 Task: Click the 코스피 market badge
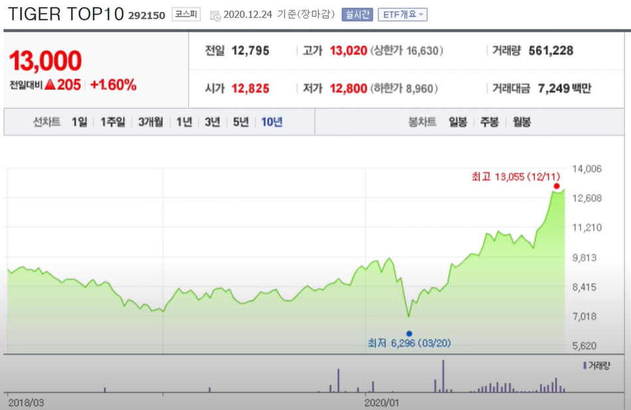click(x=186, y=15)
